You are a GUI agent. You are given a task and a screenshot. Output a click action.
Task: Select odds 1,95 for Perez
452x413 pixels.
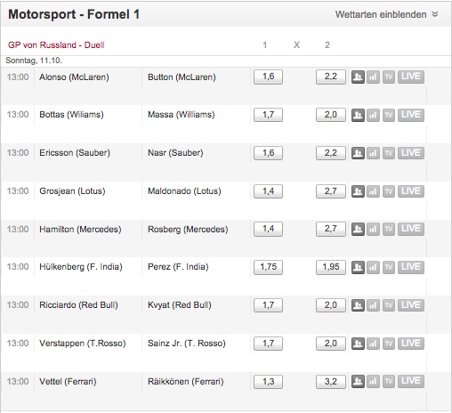point(331,267)
